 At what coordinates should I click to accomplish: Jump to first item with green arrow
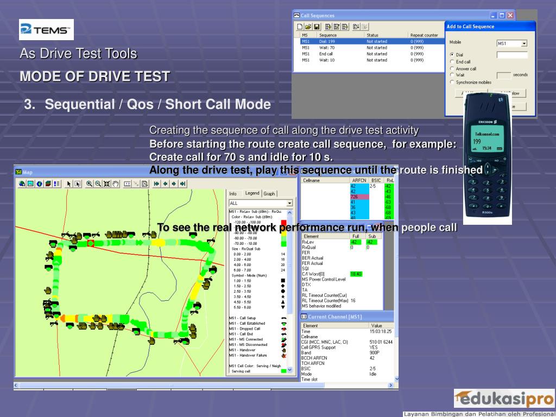(x=156, y=184)
